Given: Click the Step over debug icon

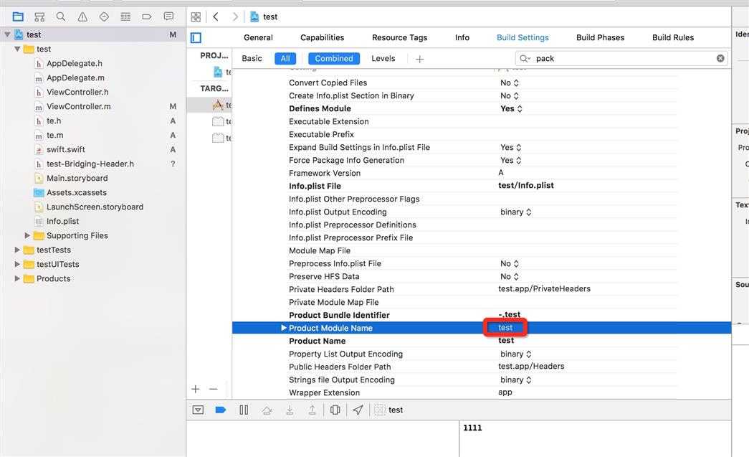Looking at the screenshot, I should pos(267,410).
